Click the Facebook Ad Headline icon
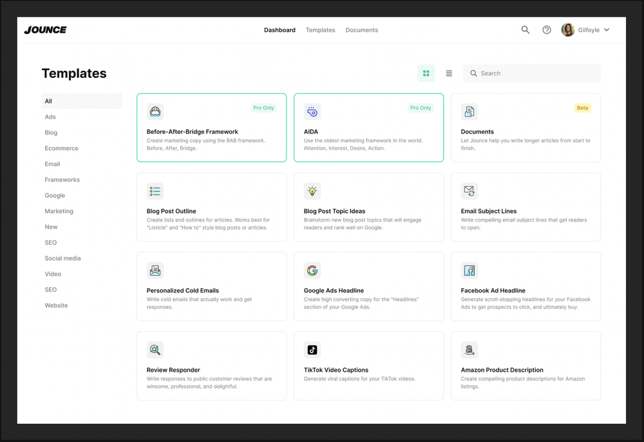644x442 pixels. click(x=469, y=271)
